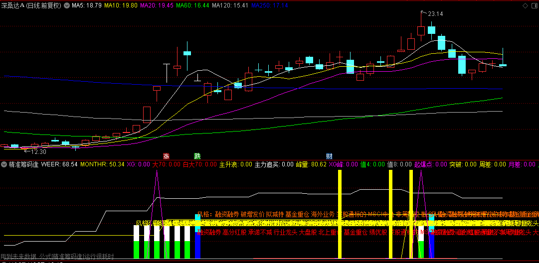Select the 起爆点: 0.00 value

(x=431, y=164)
